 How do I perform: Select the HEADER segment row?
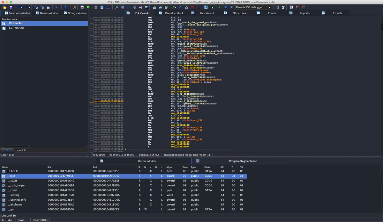[x=124, y=171]
